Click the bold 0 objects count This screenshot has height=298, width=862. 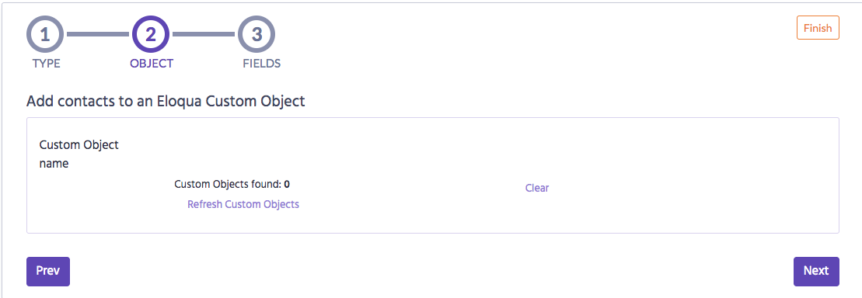click(x=287, y=185)
